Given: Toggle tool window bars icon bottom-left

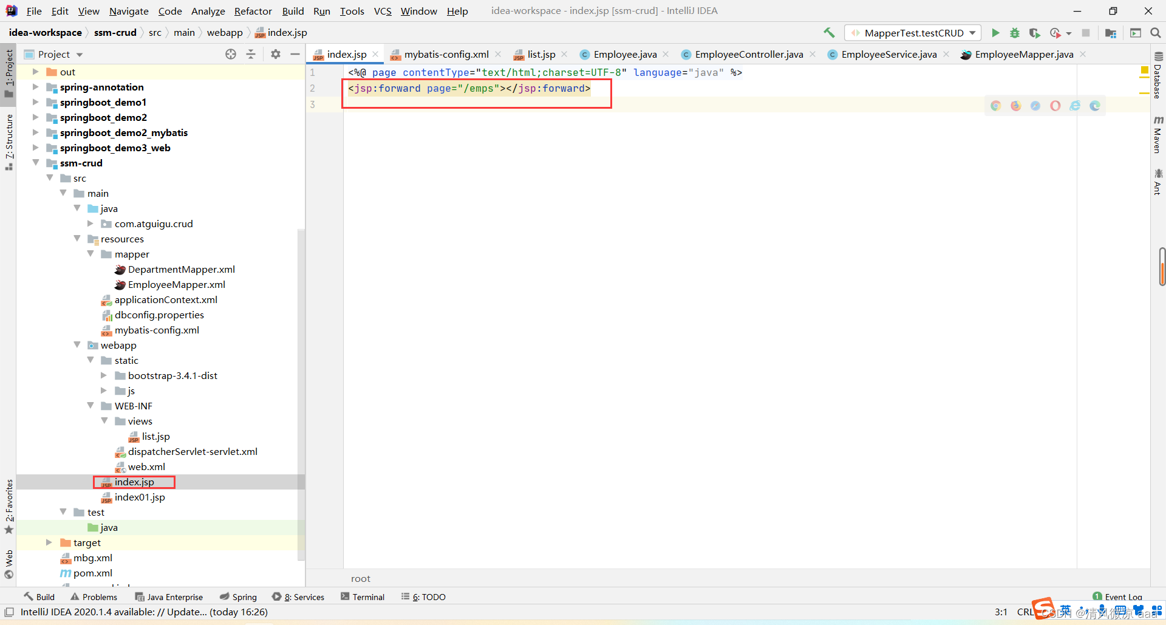Looking at the screenshot, I should (x=9, y=612).
